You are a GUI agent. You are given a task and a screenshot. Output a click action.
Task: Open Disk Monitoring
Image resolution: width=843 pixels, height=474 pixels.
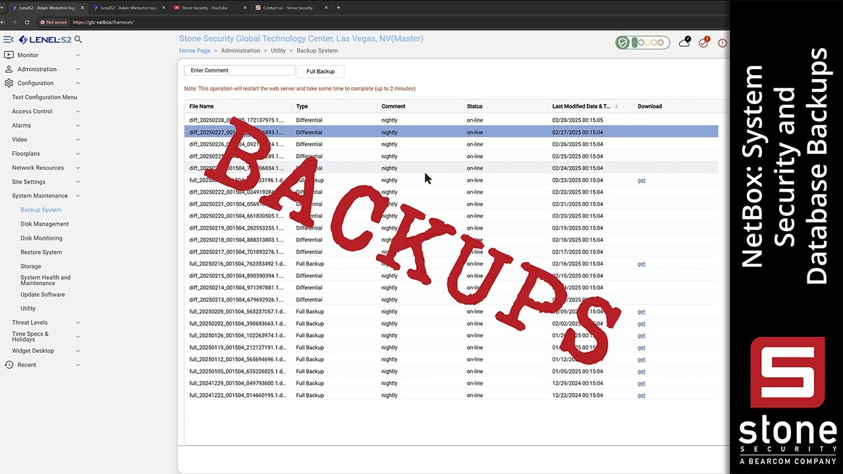pyautogui.click(x=41, y=238)
